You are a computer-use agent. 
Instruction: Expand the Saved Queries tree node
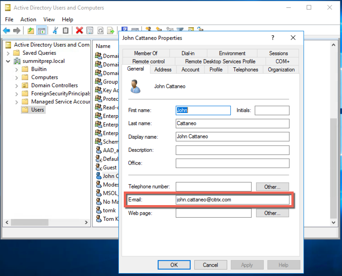pos(8,53)
